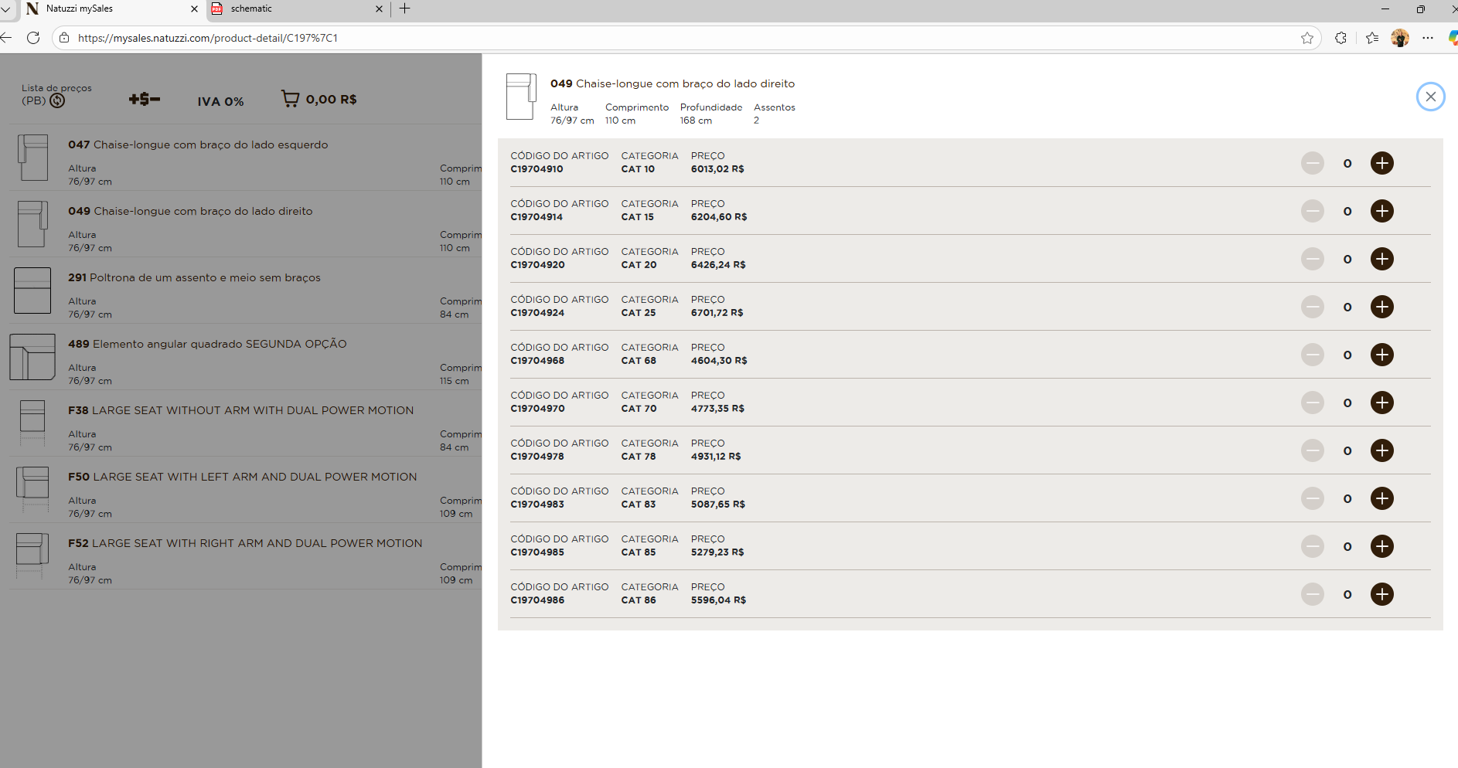The height and width of the screenshot is (768, 1458).
Task: Select IVA 0% tax option
Action: (220, 101)
